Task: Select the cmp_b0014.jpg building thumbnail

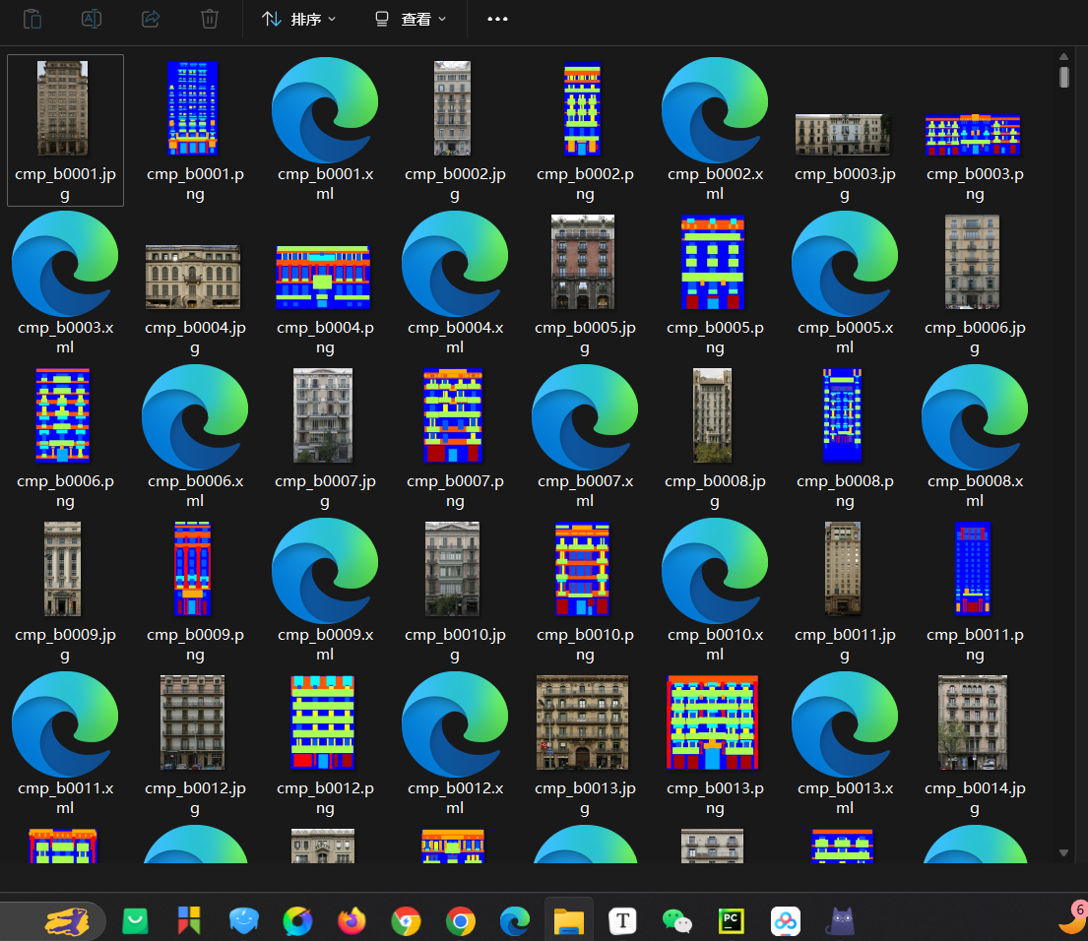Action: (972, 722)
